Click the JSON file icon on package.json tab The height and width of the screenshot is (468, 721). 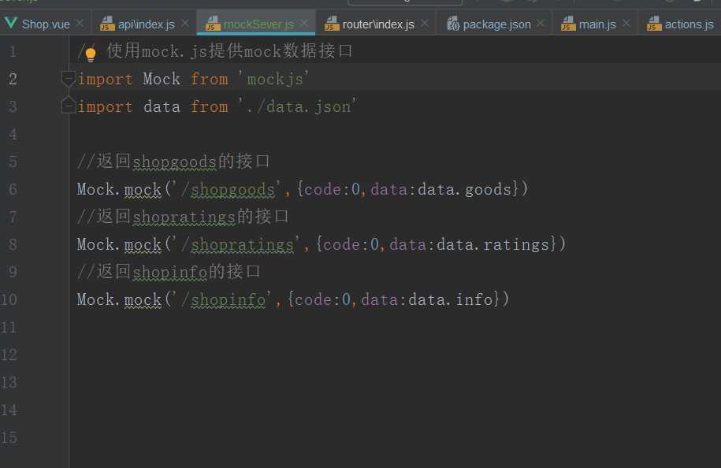pyautogui.click(x=453, y=24)
